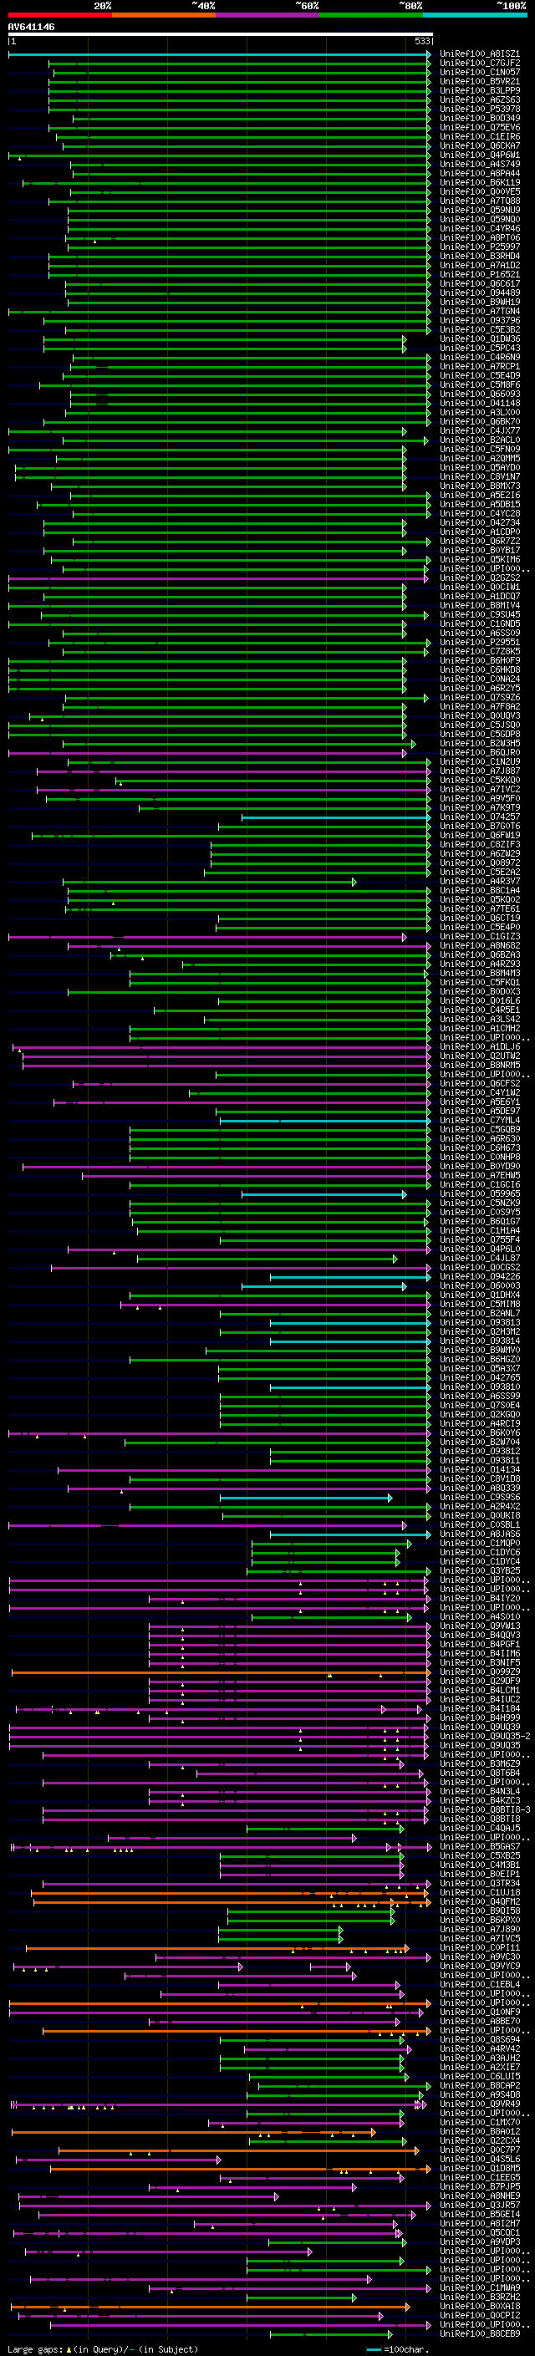The width and height of the screenshot is (535, 2356).
Task: Click the UniRef100_B3RHD4 label
Action: [x=479, y=256]
